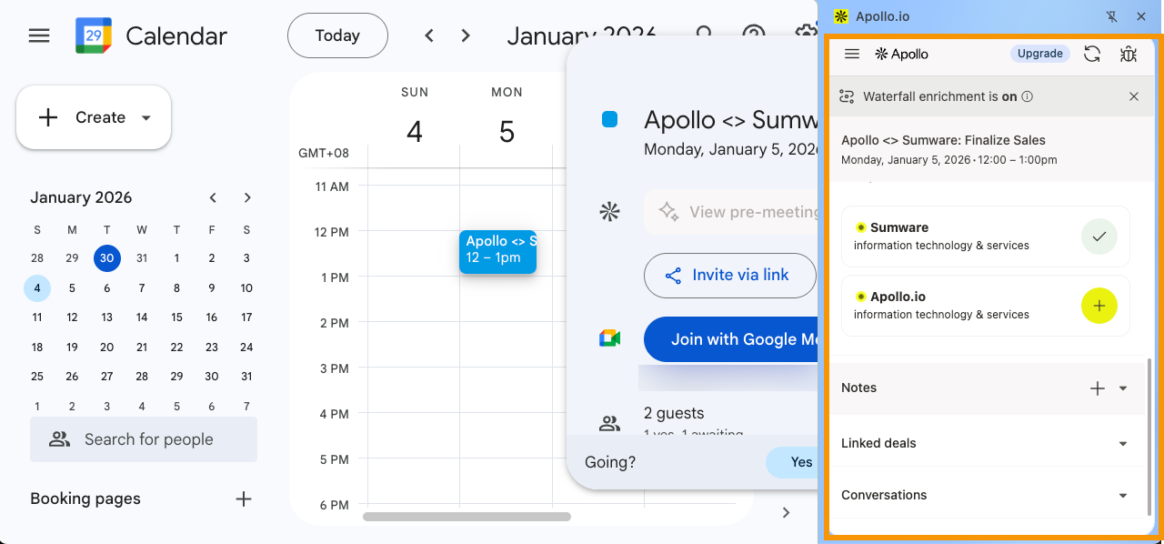This screenshot has width=1164, height=544.
Task: Add a booking page
Action: tap(243, 499)
